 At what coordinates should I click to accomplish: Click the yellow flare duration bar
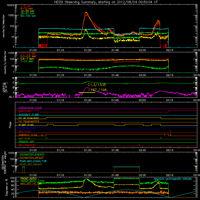(87, 92)
